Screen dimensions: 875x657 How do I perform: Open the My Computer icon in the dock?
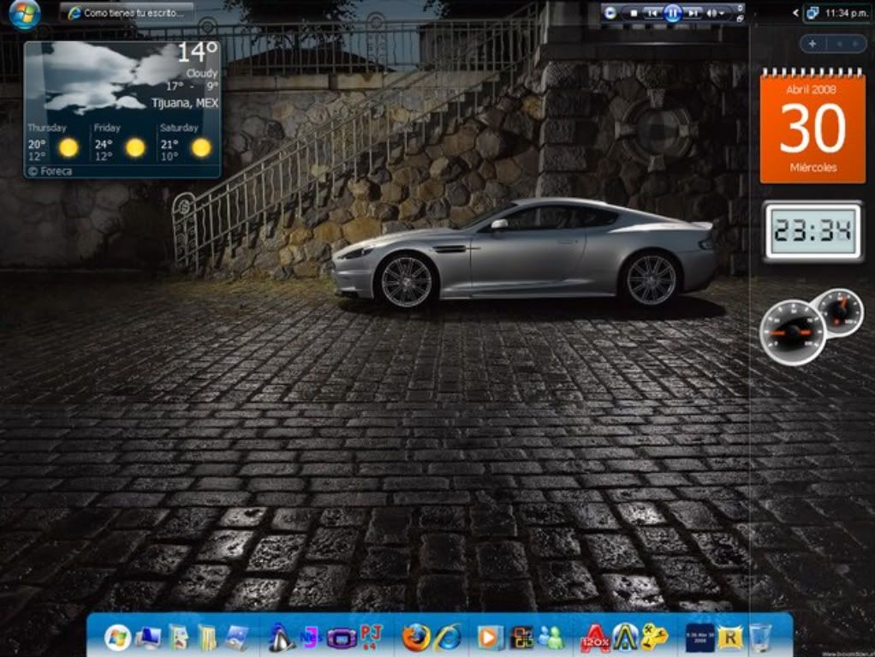coord(148,637)
